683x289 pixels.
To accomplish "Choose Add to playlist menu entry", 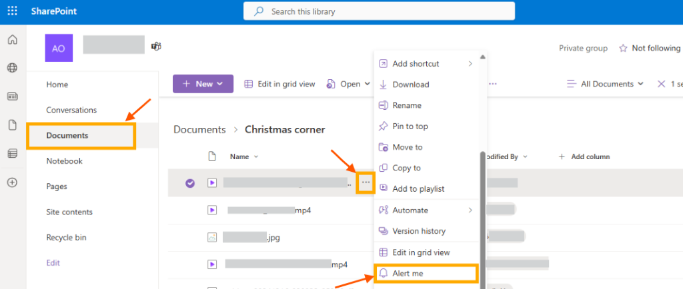I will pos(426,188).
